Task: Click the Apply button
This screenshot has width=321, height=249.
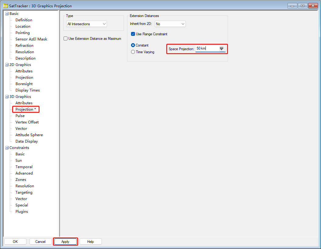Action: pos(65,242)
